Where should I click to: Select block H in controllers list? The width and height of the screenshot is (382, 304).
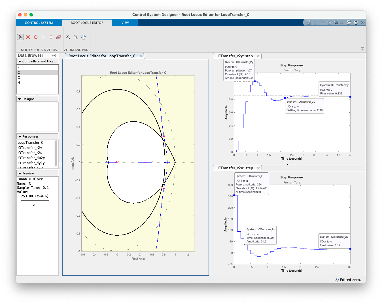pos(37,83)
